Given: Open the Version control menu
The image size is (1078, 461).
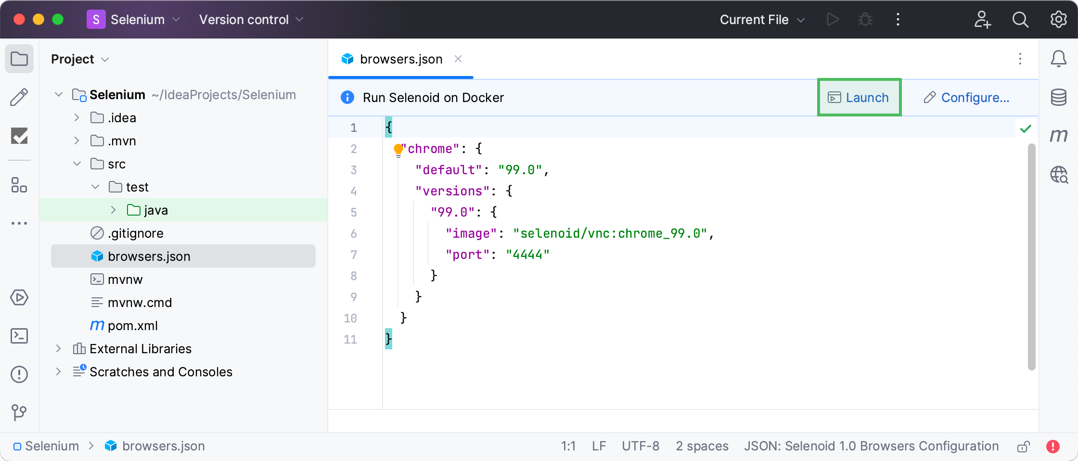Looking at the screenshot, I should [x=251, y=20].
